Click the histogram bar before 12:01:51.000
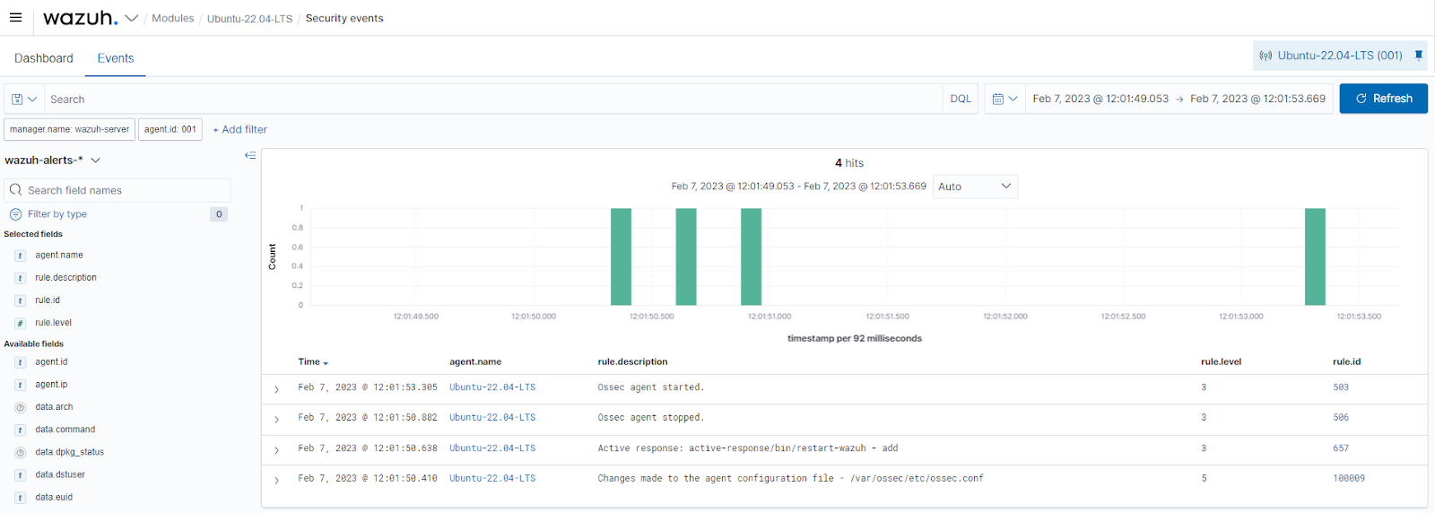The width and height of the screenshot is (1435, 513). point(751,256)
